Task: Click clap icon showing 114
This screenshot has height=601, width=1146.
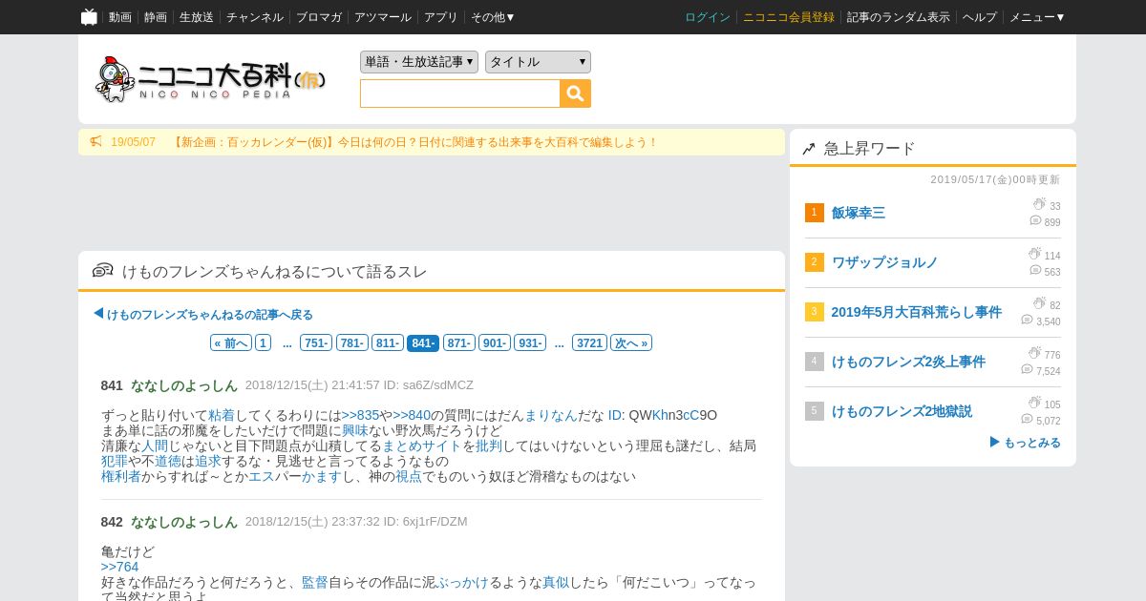Action: pos(1034,254)
